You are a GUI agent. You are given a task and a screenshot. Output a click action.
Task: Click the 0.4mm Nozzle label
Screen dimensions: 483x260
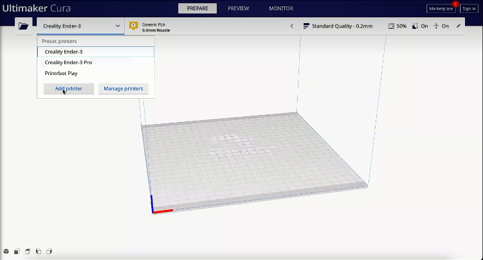coord(156,30)
